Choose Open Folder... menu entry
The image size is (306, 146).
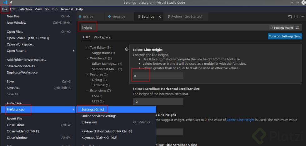click(x=38, y=38)
